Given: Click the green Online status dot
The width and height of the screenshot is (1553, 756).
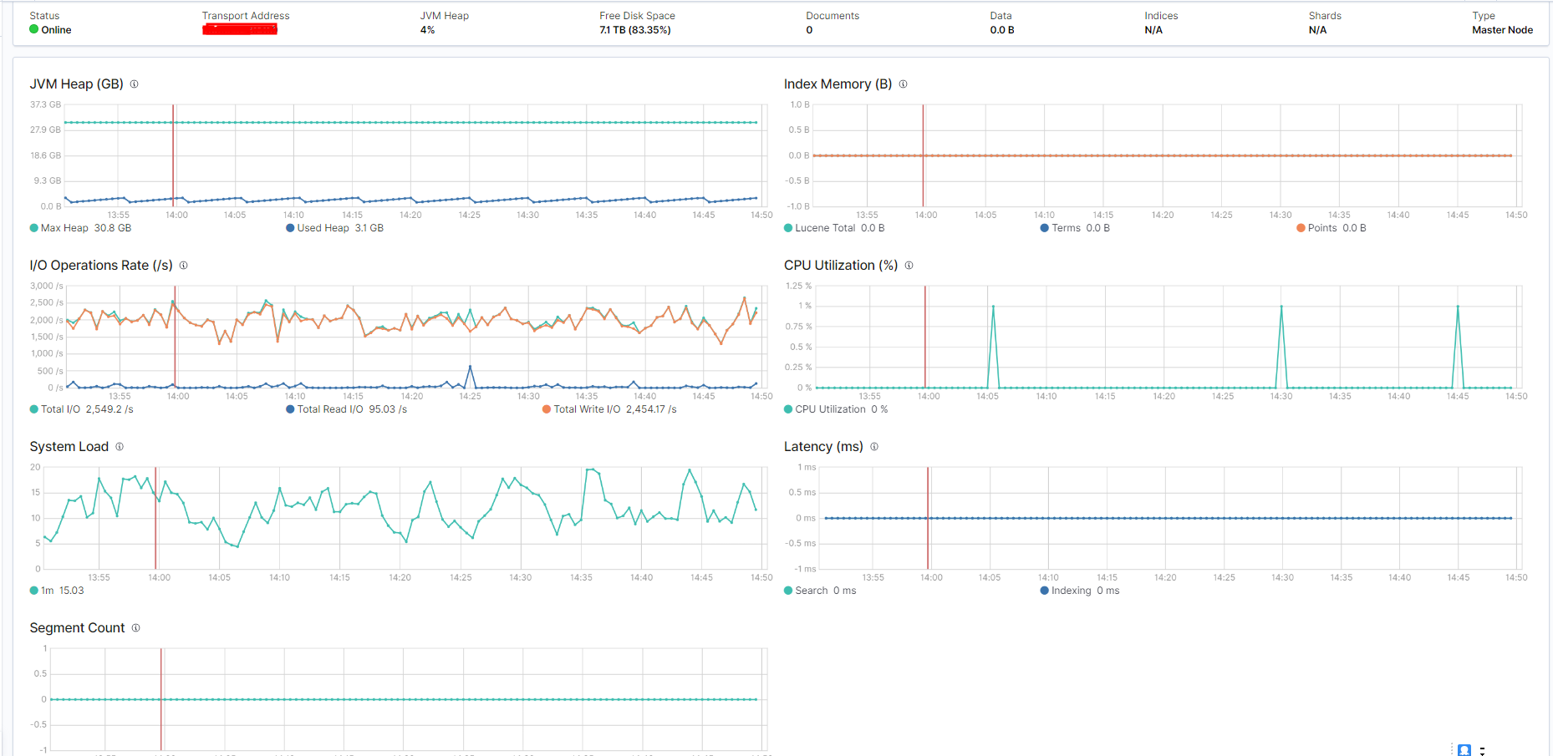Looking at the screenshot, I should pos(34,29).
